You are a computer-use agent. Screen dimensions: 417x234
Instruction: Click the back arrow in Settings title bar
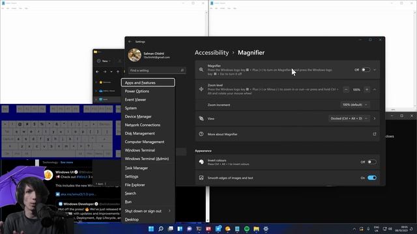[x=130, y=42]
